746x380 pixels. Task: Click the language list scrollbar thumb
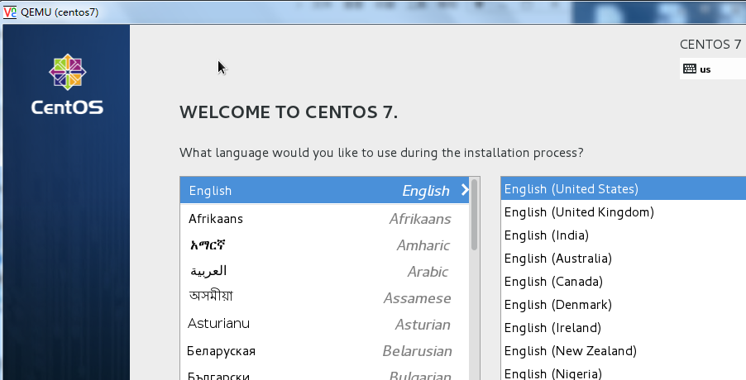coord(475,215)
